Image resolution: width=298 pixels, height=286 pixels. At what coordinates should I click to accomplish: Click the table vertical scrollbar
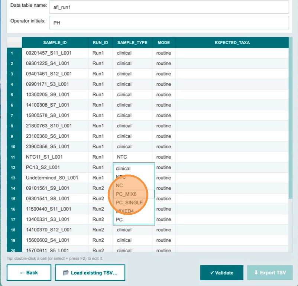pyautogui.click(x=291, y=118)
